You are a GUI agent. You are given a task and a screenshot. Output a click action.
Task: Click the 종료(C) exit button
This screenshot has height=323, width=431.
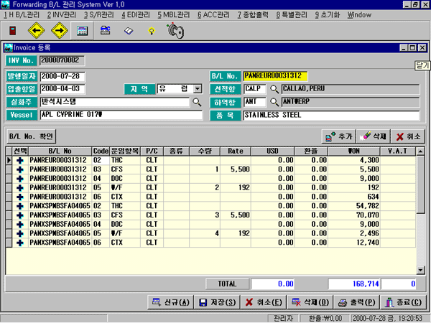coord(403,302)
